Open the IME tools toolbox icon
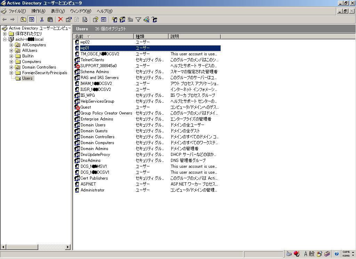 (327, 253)
